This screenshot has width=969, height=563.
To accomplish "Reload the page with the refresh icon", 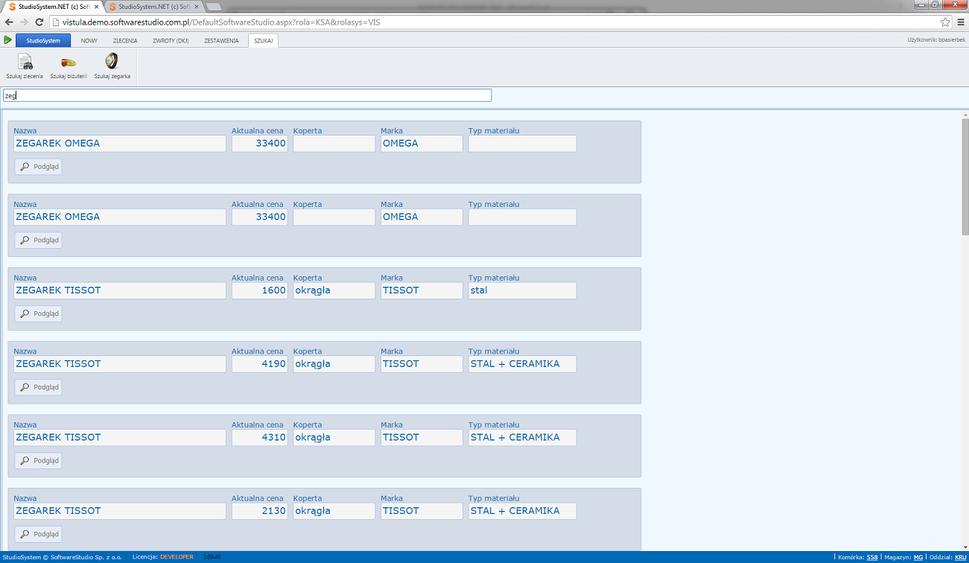I will [41, 22].
